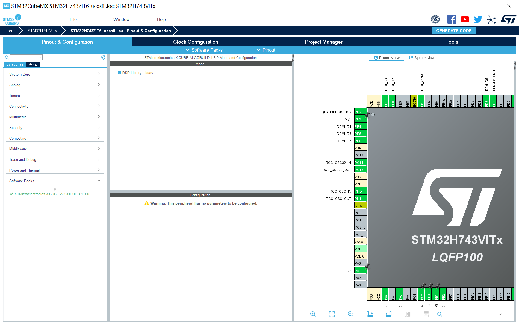The height and width of the screenshot is (325, 519).
Task: Expand the System Core category
Action: pyautogui.click(x=55, y=74)
